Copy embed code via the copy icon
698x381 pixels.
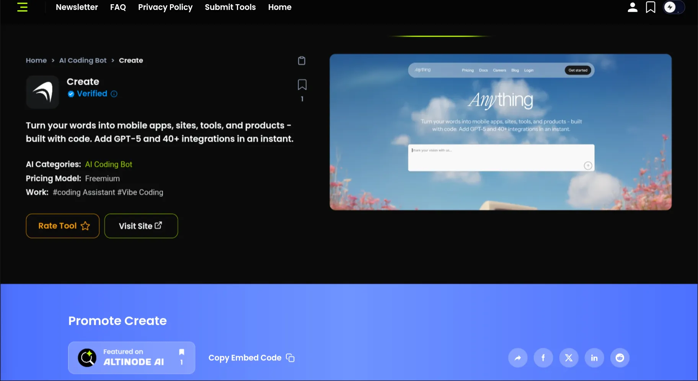point(290,358)
